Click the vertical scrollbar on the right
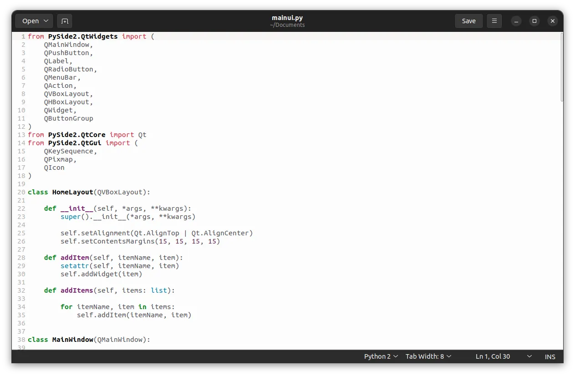This screenshot has height=376, width=575. point(562,67)
